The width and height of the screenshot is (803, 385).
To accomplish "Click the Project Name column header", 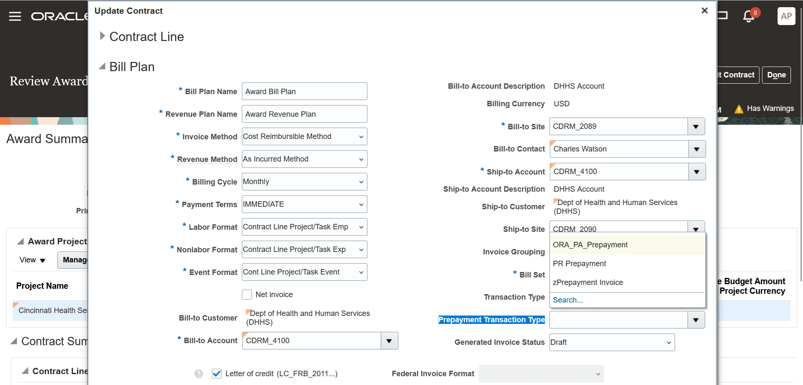I will [42, 286].
